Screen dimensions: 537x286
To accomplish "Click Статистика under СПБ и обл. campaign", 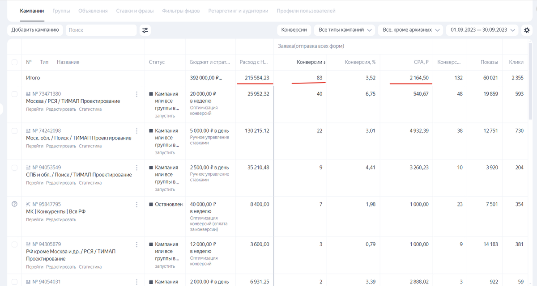I will click(90, 183).
